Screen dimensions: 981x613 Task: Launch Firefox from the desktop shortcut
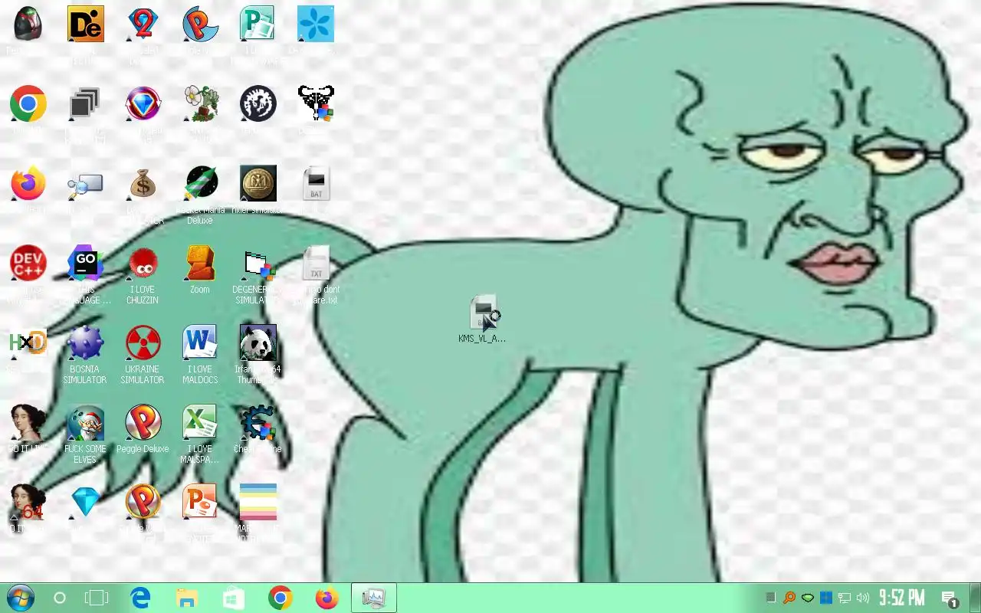click(28, 184)
